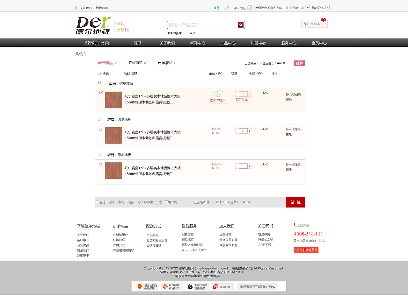Click the large red 结算 checkout button

tap(295, 202)
